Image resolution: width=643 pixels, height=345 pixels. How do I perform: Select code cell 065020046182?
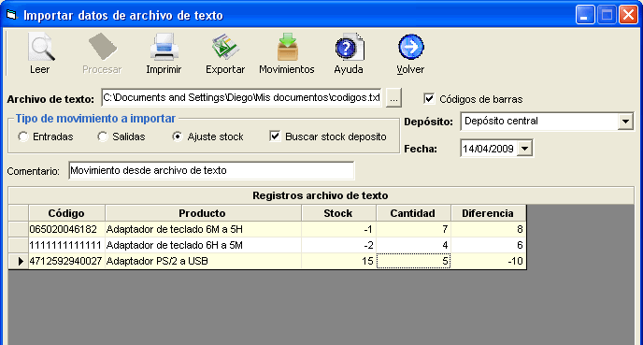66,229
